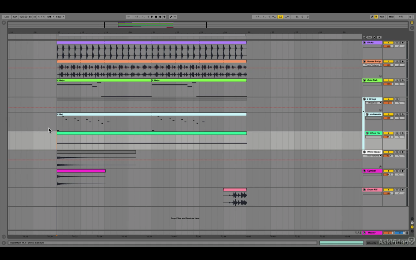Image resolution: width=416 pixels, height=260 pixels.
Task: Fold the Cymbal track using its triangle
Action: click(x=364, y=171)
